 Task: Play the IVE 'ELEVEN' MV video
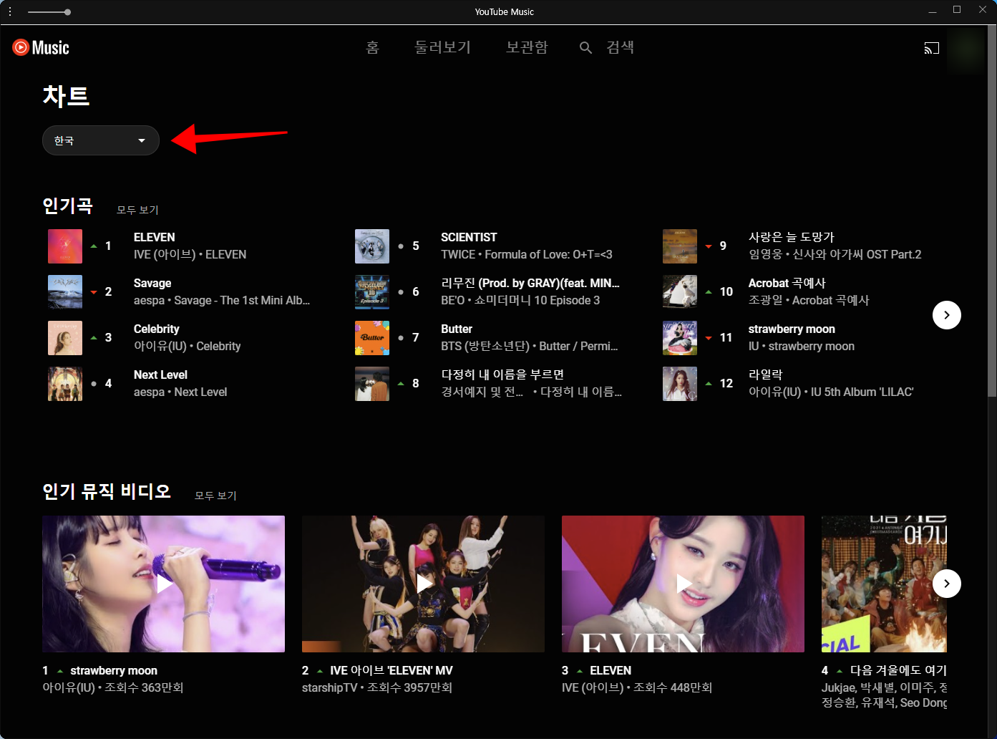coord(423,584)
